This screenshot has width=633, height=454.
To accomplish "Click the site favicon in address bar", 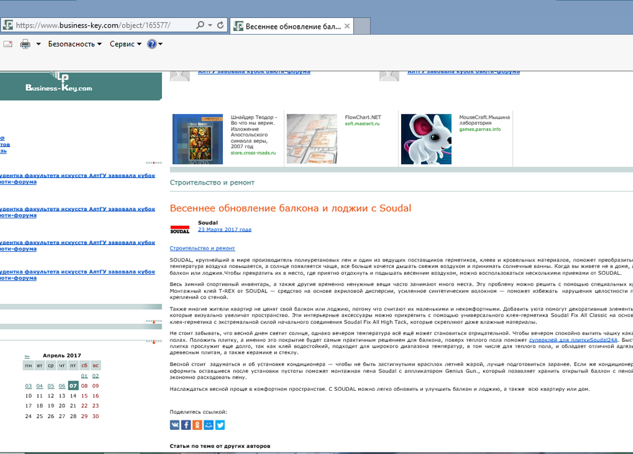I will click(7, 25).
